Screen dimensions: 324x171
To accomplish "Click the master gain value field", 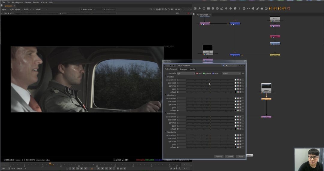I will [181, 89].
